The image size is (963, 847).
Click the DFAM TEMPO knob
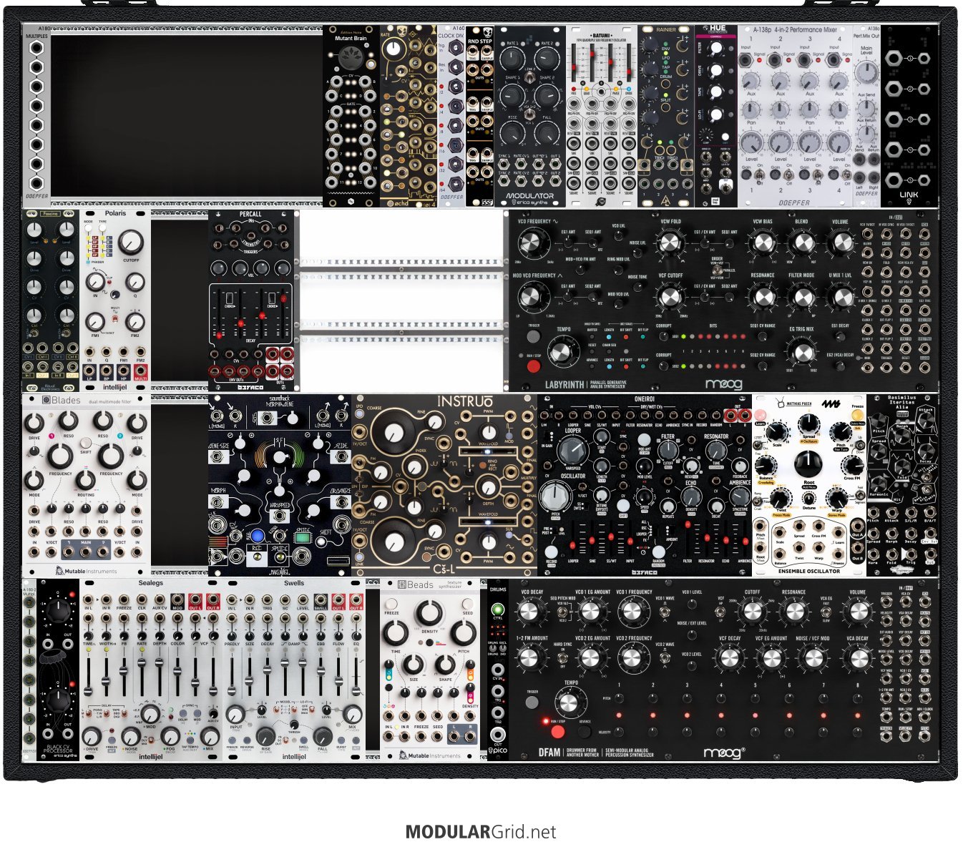click(x=569, y=702)
